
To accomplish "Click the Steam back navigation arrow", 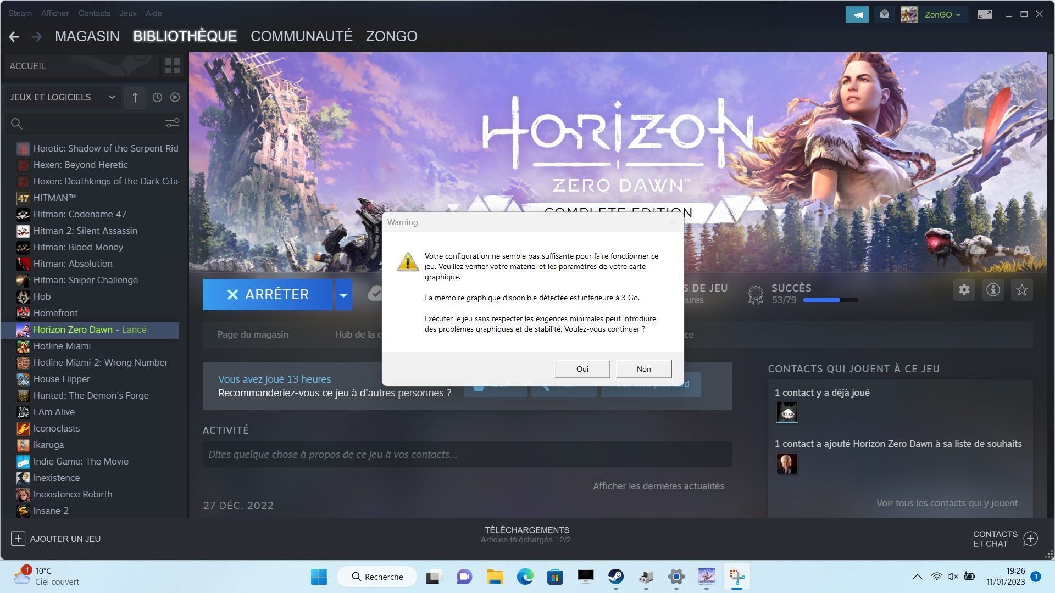I will pos(14,36).
